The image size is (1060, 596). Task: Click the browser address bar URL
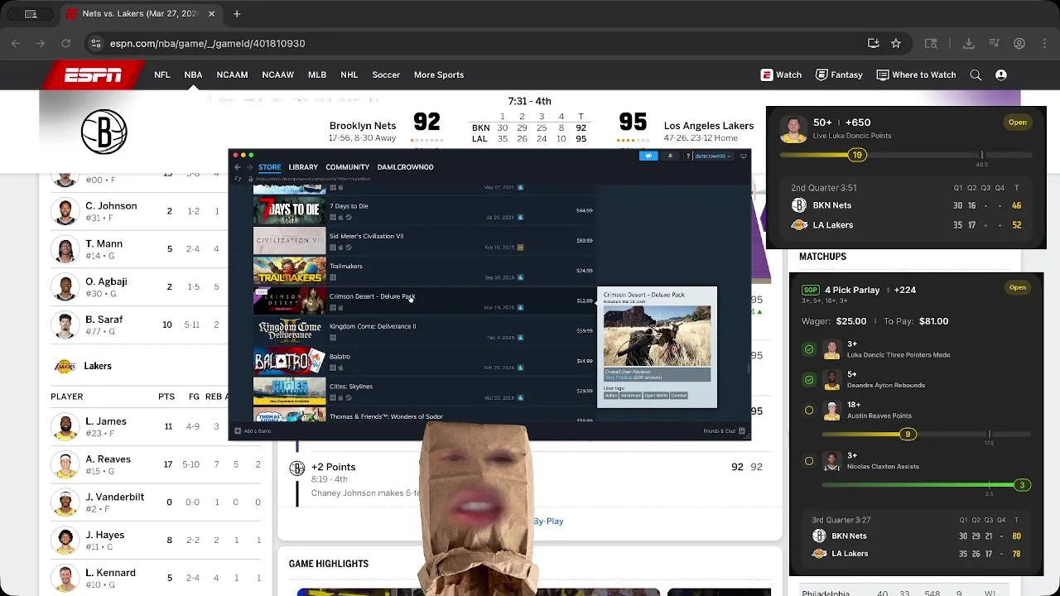[x=207, y=43]
